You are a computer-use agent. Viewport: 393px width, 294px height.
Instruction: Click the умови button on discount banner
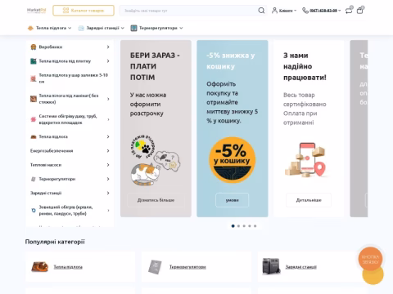coord(232,200)
